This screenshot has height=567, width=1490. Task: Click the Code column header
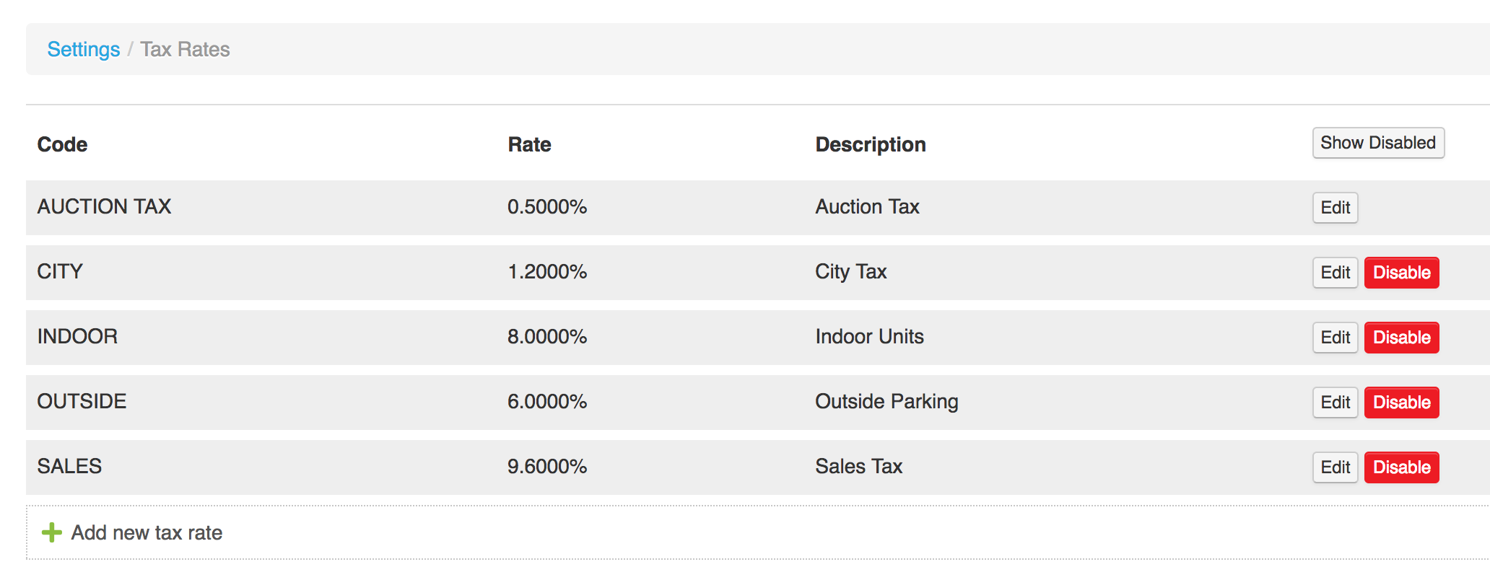click(x=62, y=144)
